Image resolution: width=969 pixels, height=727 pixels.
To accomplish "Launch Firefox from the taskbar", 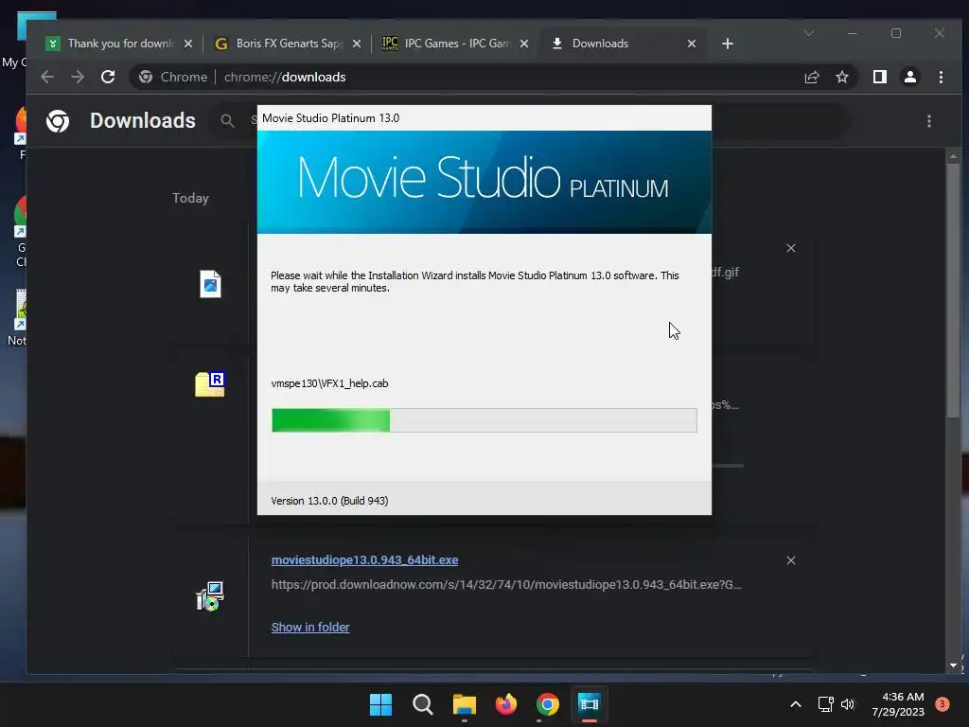I will [506, 704].
